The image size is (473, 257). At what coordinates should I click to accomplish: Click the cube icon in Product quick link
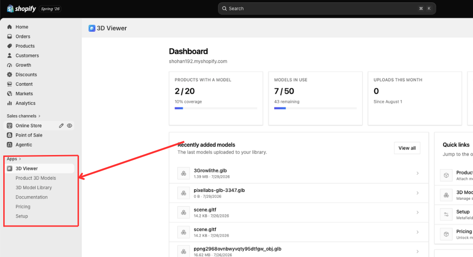[x=446, y=175]
